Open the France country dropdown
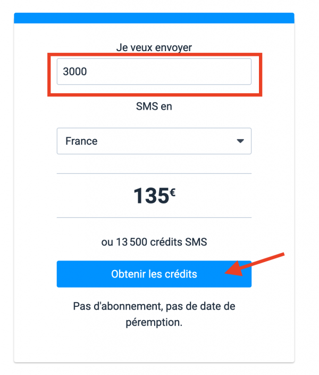 click(x=154, y=141)
